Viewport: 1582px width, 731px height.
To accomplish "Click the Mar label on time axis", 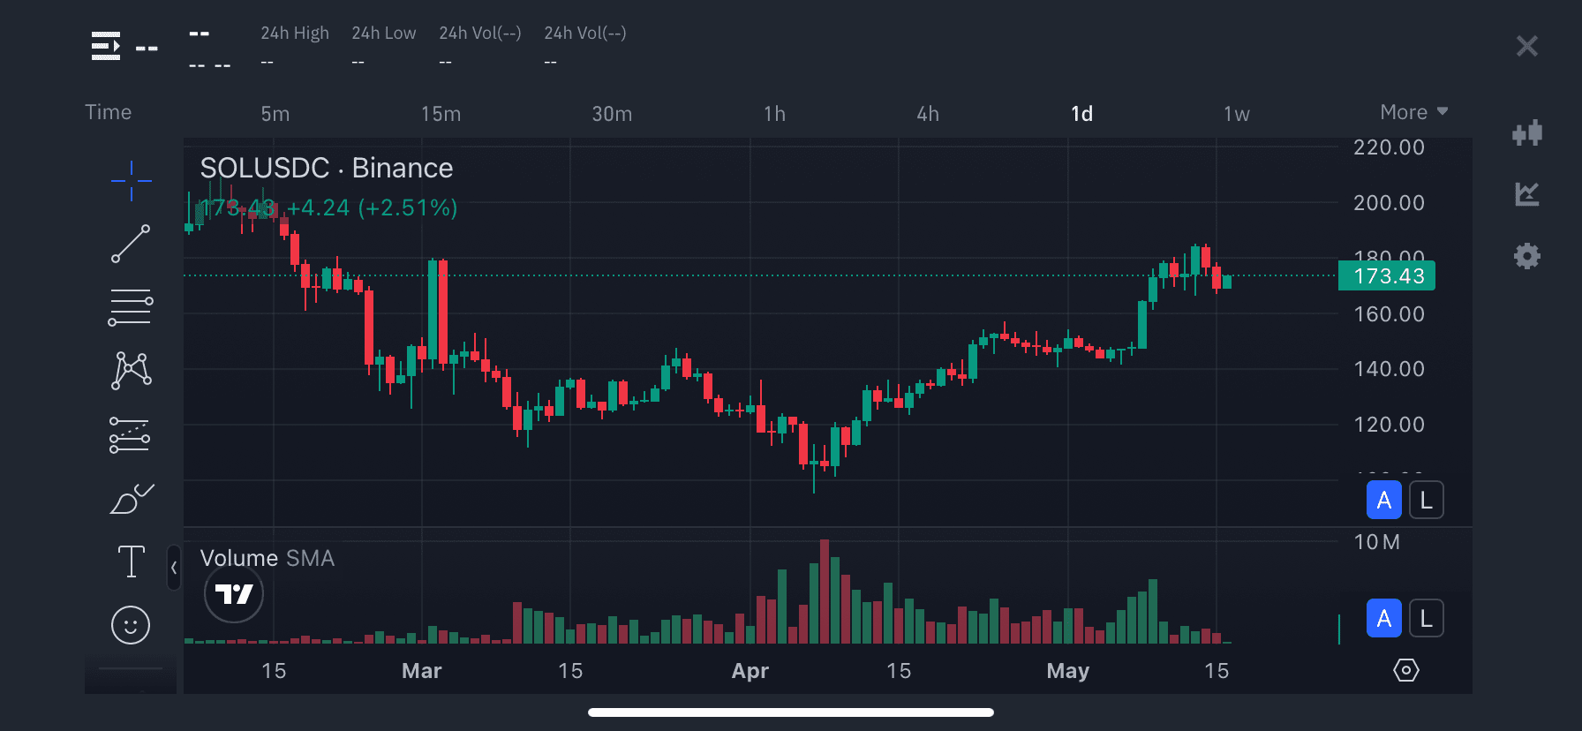I will click(422, 671).
